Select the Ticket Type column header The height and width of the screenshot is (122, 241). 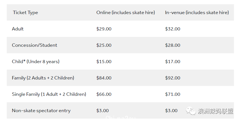25,13
